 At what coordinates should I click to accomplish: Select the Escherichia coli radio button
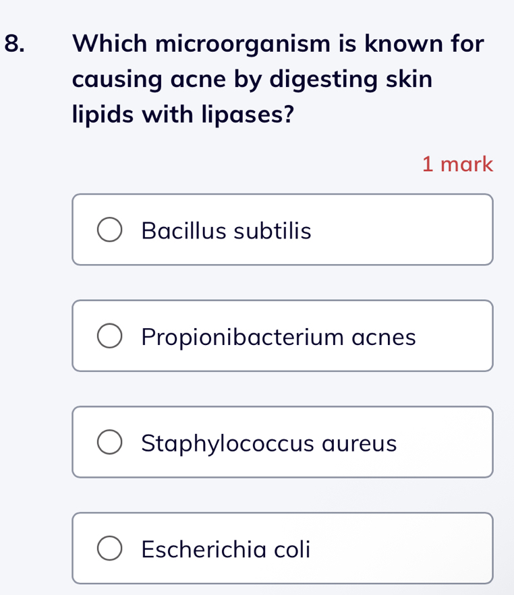110,549
